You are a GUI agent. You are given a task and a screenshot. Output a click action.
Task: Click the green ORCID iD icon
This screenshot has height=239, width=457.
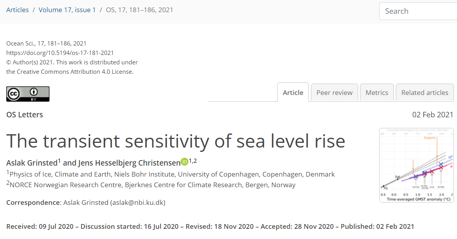click(x=185, y=162)
